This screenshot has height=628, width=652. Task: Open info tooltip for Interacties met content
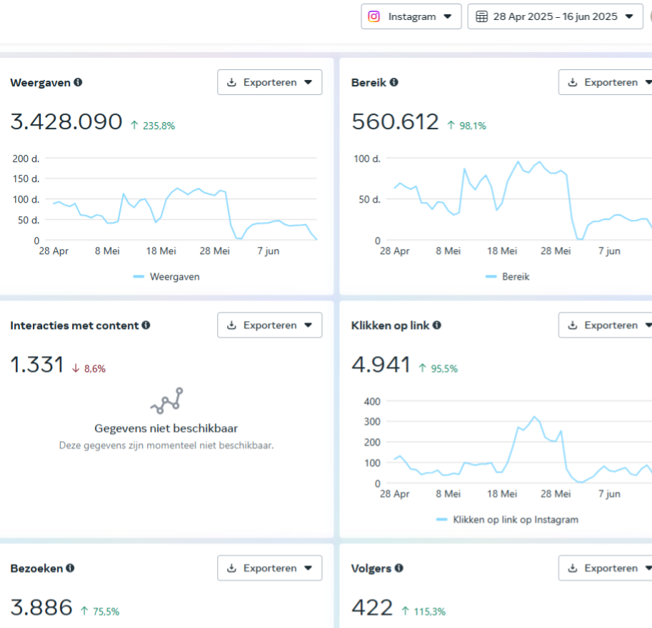pyautogui.click(x=146, y=325)
